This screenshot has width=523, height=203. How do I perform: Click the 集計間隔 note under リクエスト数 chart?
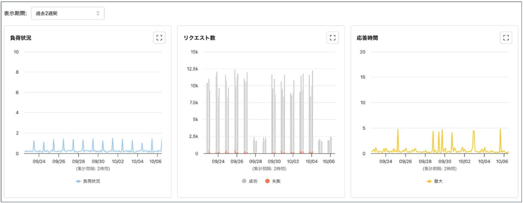pos(269,169)
